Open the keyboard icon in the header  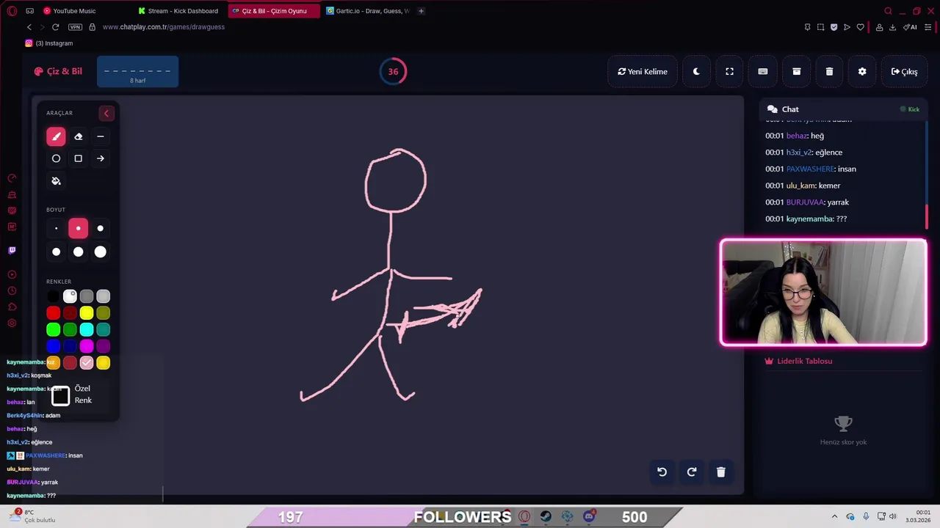[763, 71]
